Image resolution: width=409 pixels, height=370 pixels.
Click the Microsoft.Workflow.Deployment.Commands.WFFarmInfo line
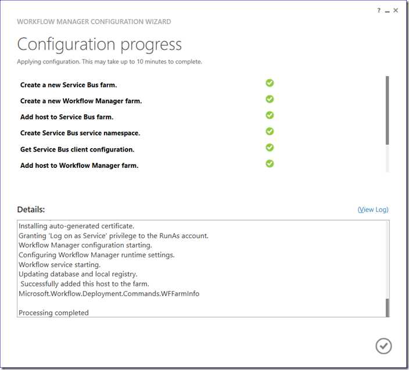(x=109, y=294)
